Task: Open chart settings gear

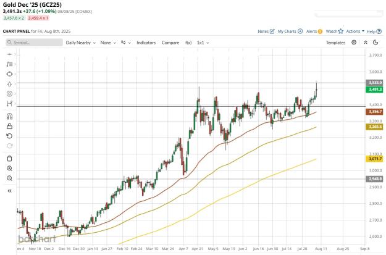Action: tap(354, 43)
